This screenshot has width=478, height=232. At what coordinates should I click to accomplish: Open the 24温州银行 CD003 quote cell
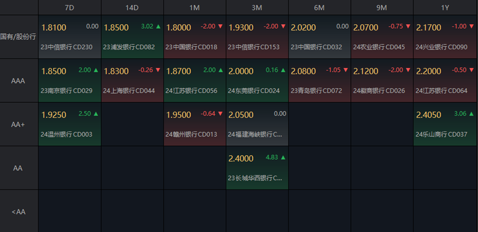[70, 124]
